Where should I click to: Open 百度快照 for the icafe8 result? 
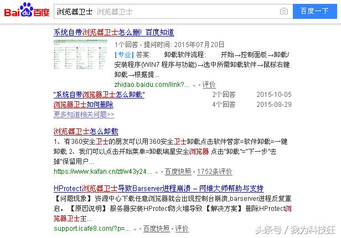click(x=156, y=229)
